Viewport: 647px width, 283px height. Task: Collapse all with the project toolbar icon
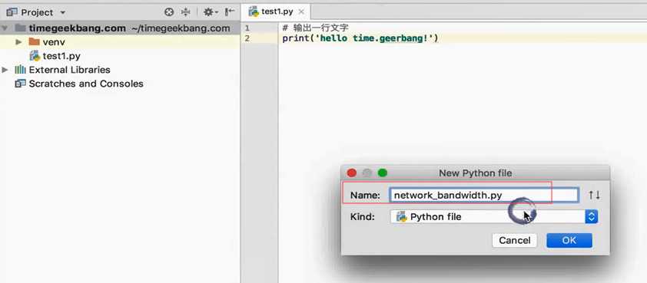[x=186, y=12]
